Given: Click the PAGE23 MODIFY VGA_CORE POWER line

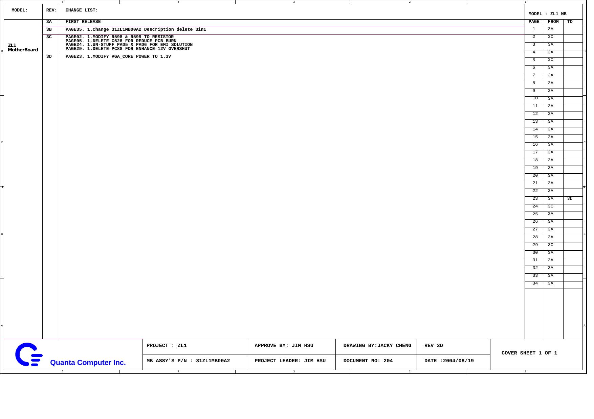Looking at the screenshot, I should pyautogui.click(x=118, y=56).
